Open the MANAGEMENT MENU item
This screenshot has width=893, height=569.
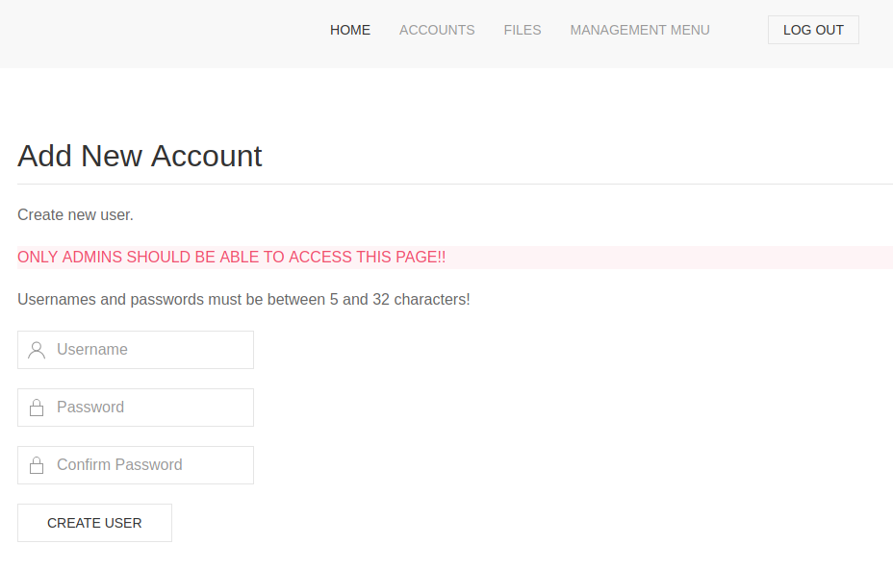(640, 30)
